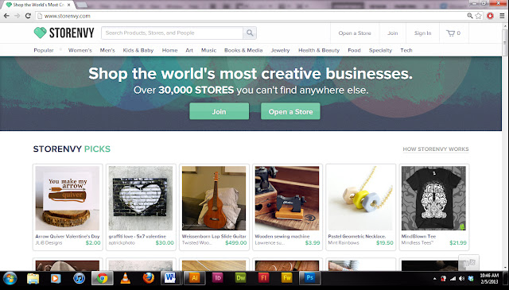Open Adobe Fireworks from taskbar
This screenshot has height=290, width=509.
coord(286,278)
